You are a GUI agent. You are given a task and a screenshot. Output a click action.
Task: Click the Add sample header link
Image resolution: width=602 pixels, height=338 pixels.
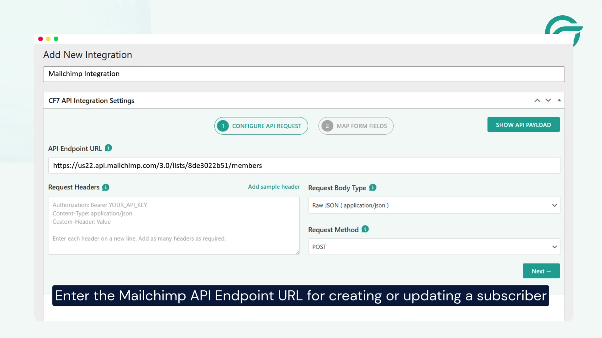coord(274,187)
